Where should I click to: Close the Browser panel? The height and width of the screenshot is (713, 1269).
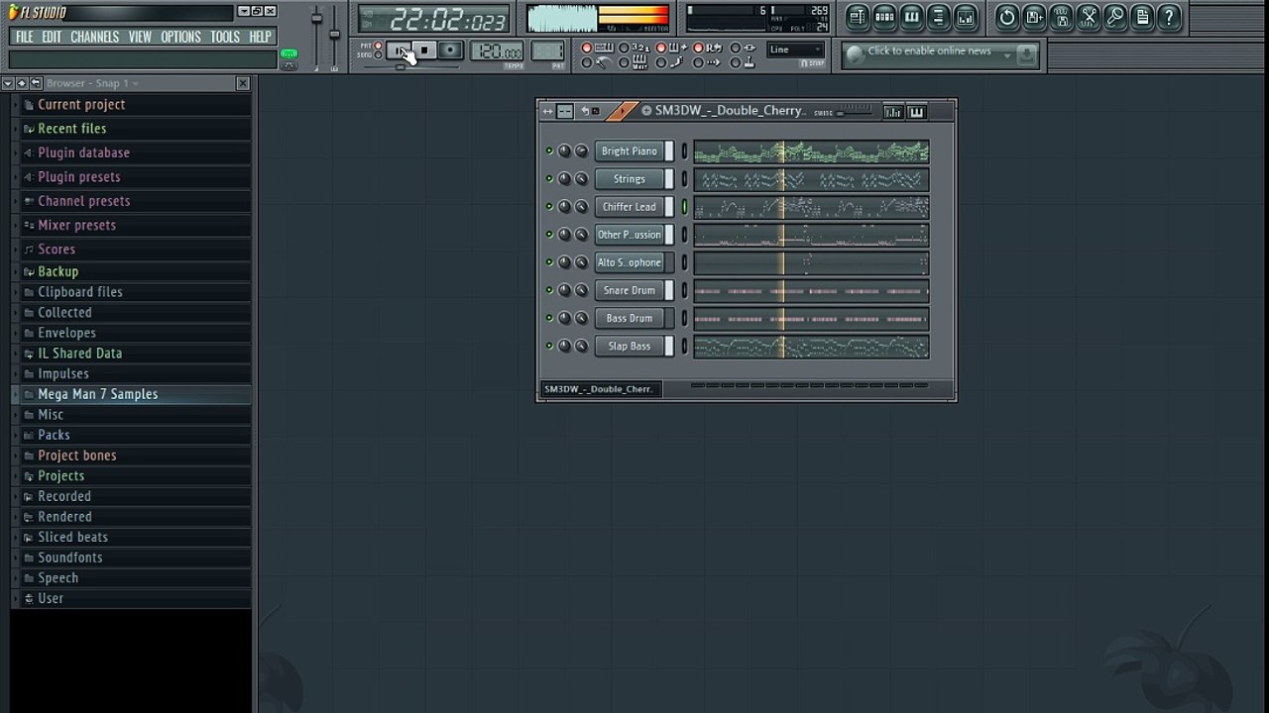tap(243, 83)
